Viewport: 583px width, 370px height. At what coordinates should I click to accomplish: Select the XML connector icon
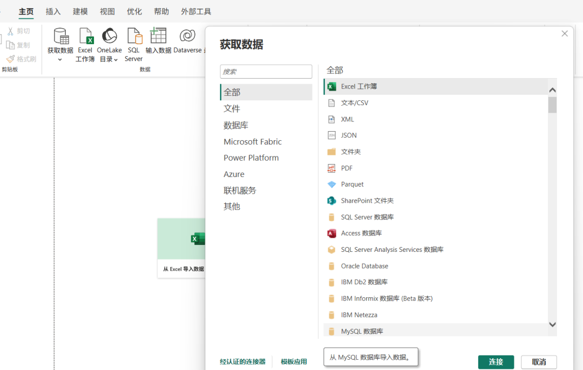(x=331, y=119)
